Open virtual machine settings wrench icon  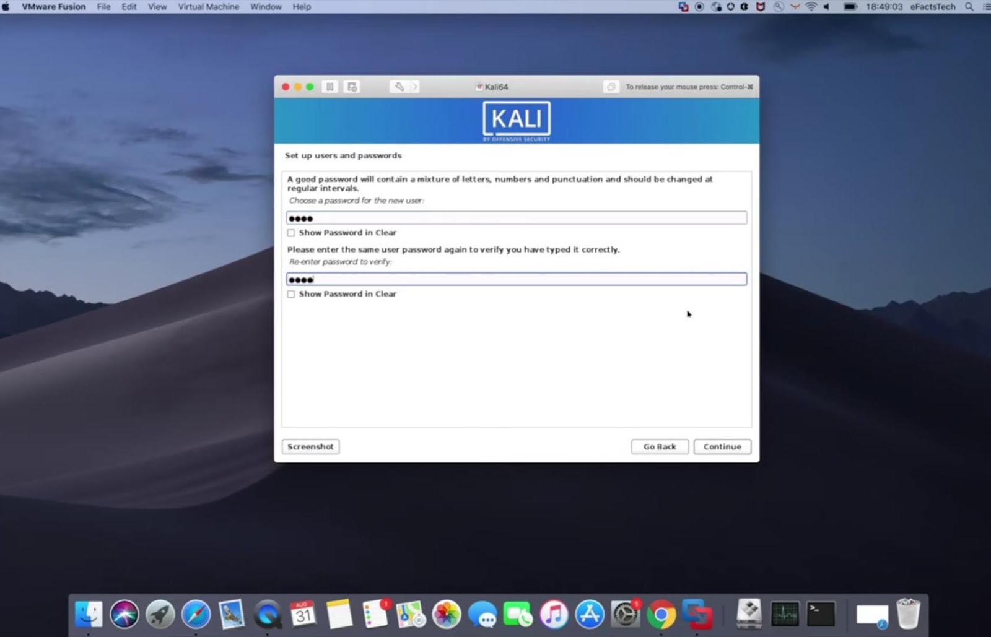click(x=399, y=87)
